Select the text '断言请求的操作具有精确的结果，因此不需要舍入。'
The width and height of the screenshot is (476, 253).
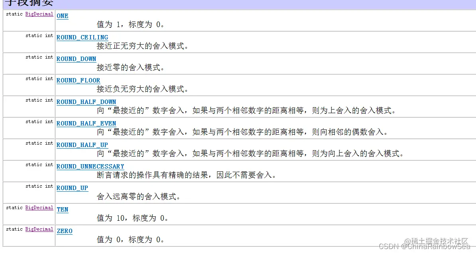click(187, 175)
